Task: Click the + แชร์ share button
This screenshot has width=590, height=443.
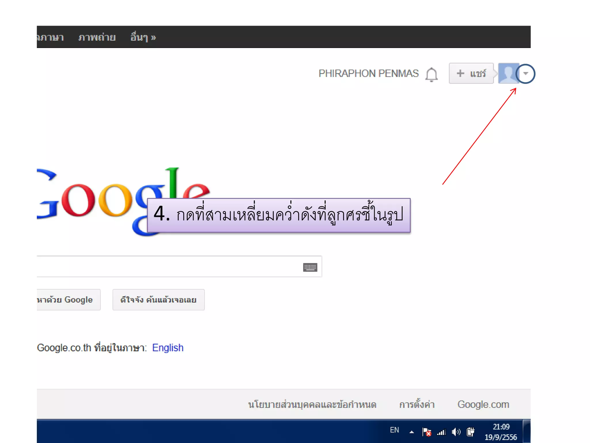Action: pos(471,73)
